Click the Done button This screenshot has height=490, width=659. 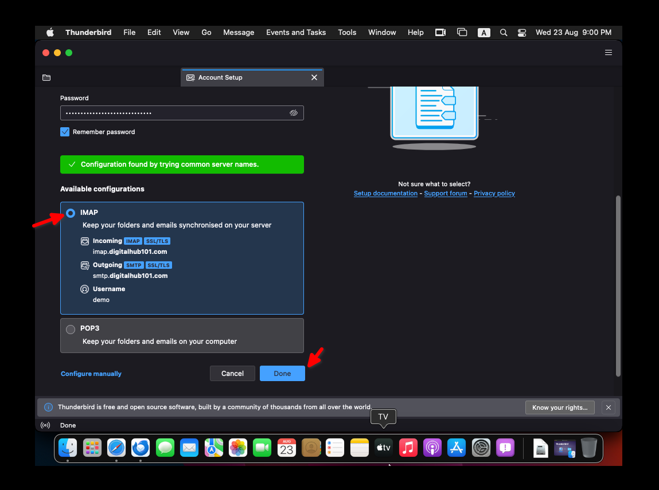click(282, 374)
